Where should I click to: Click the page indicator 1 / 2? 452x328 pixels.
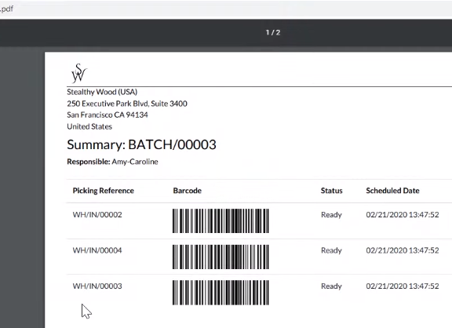[273, 33]
